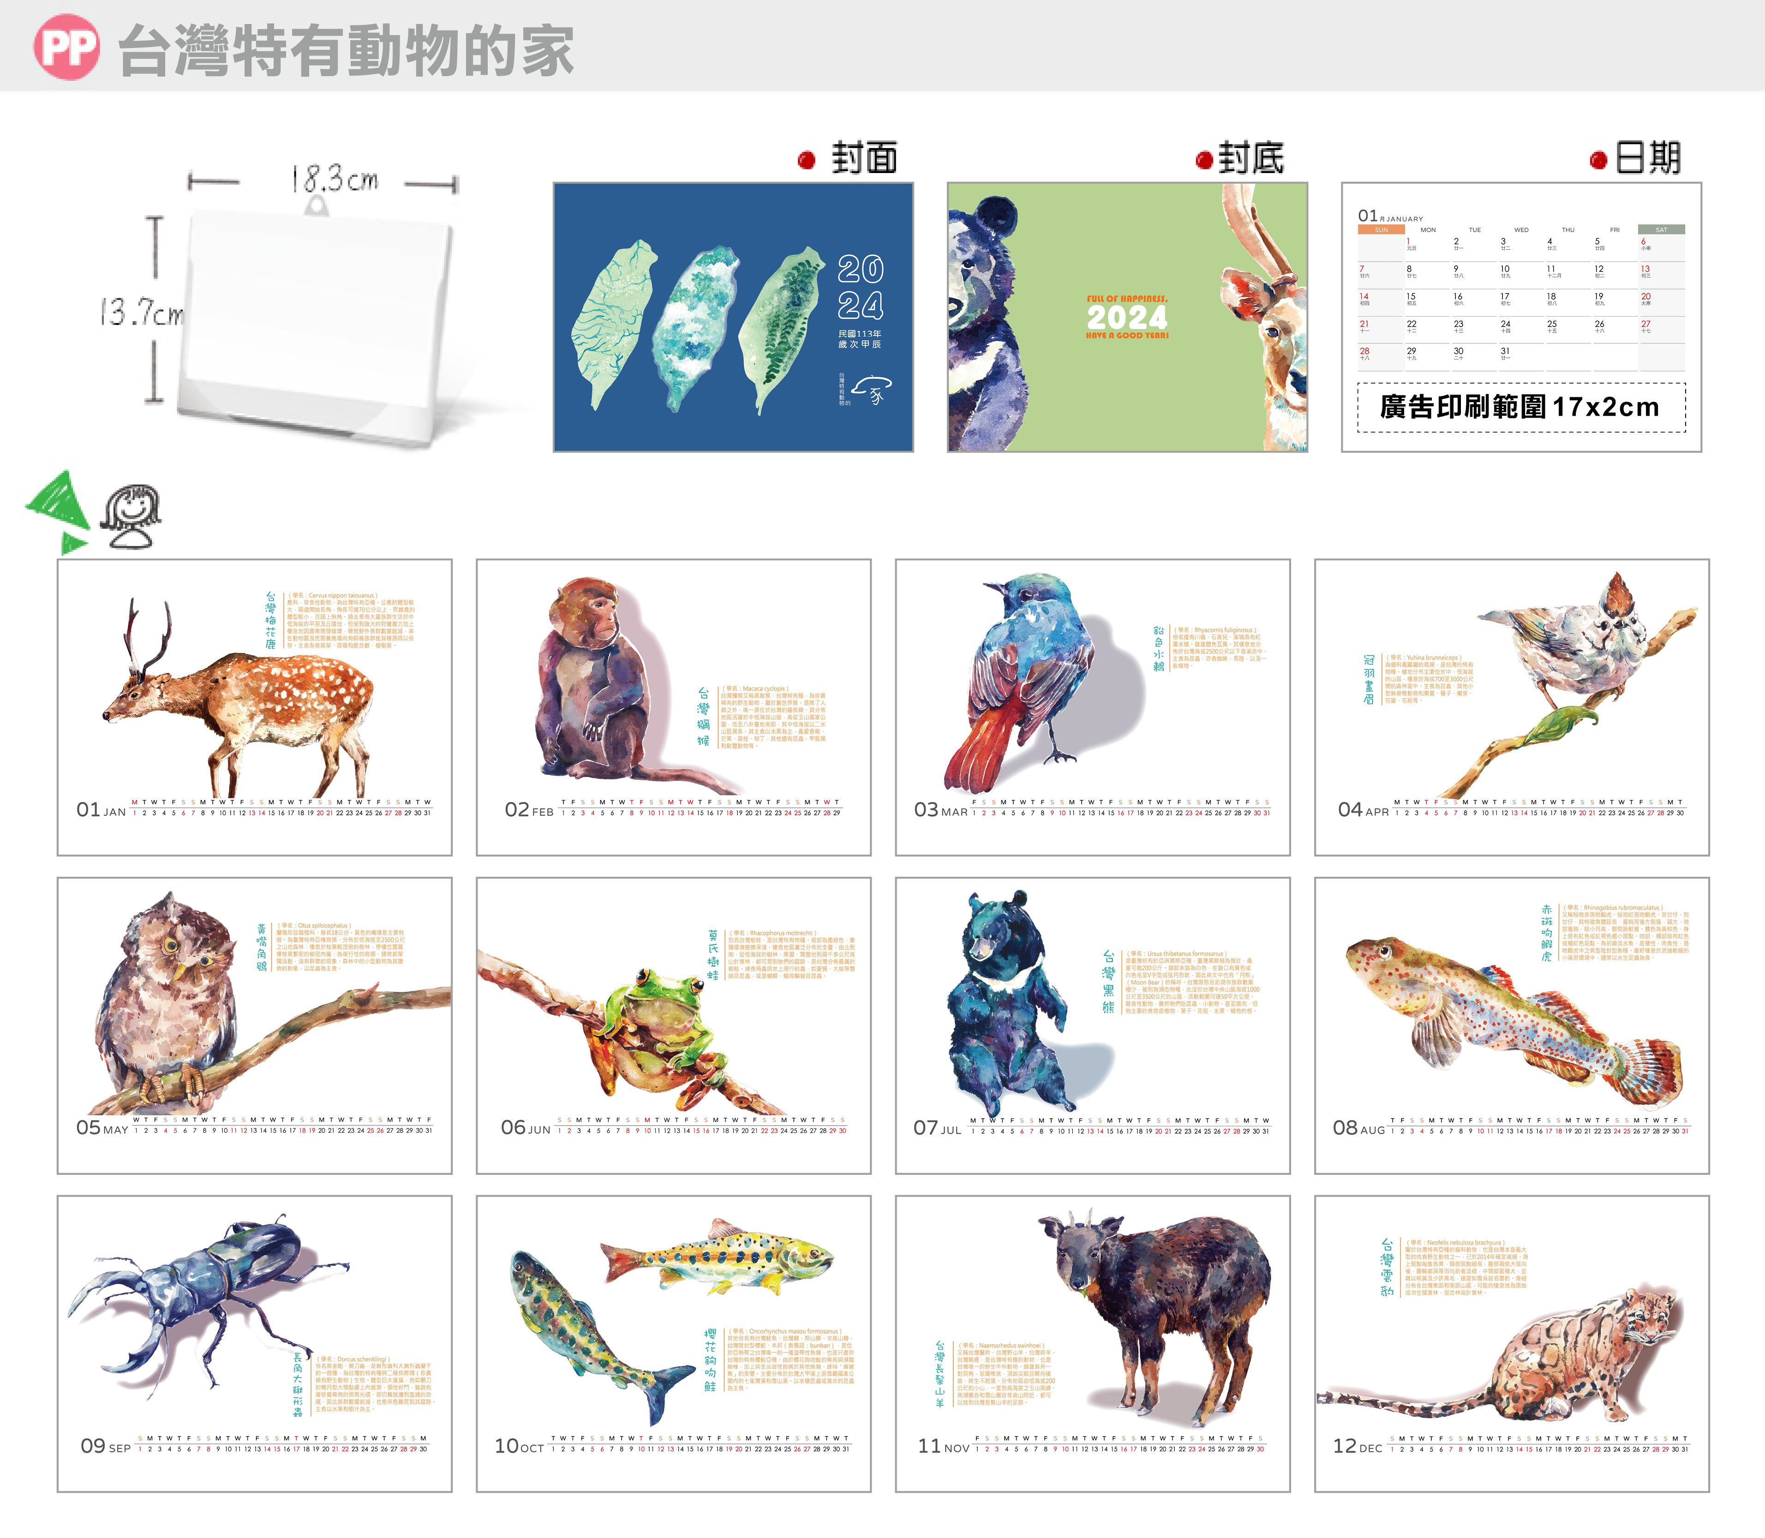Click the red dot beside 封底
The image size is (1765, 1538).
1204,160
